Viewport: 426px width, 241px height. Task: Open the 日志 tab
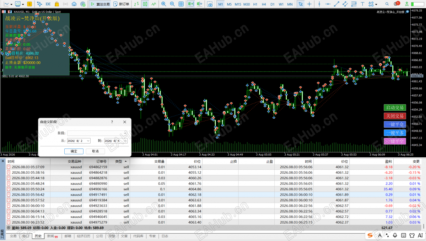coord(165,236)
